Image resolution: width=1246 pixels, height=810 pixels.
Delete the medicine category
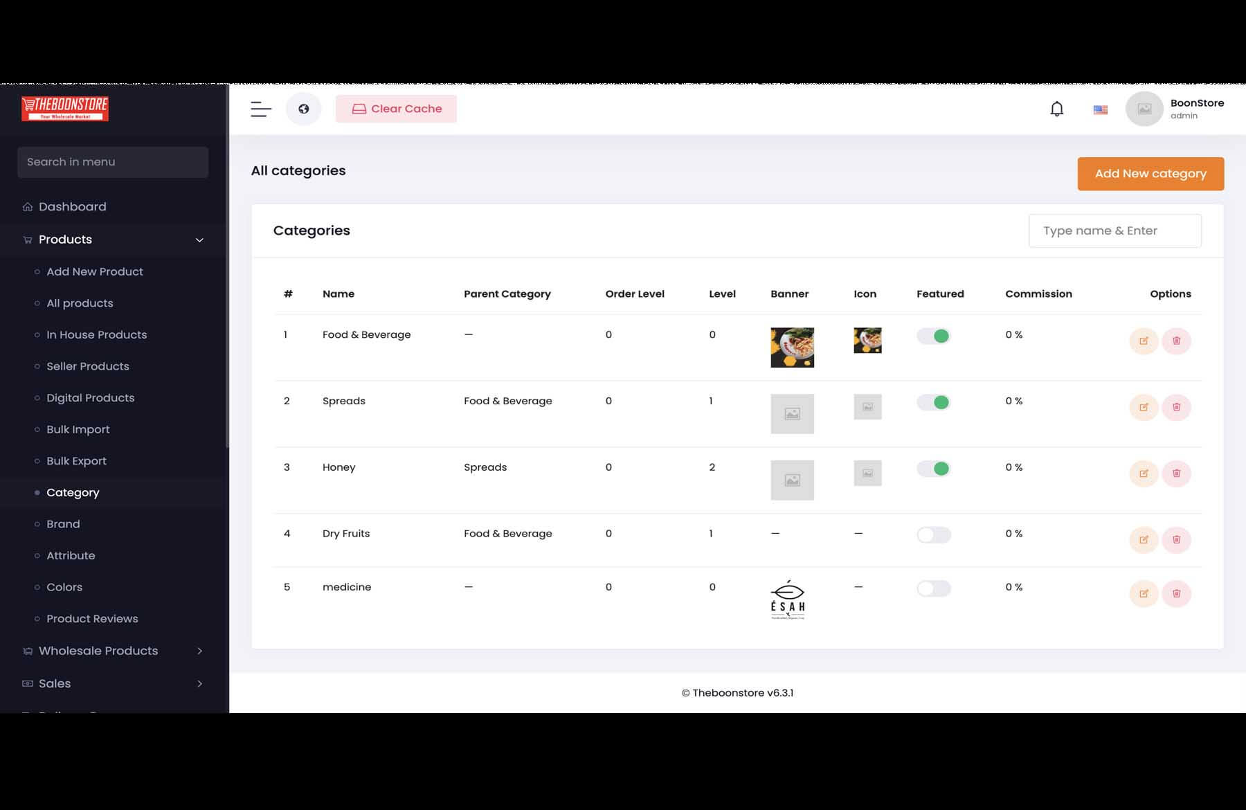[x=1176, y=593]
